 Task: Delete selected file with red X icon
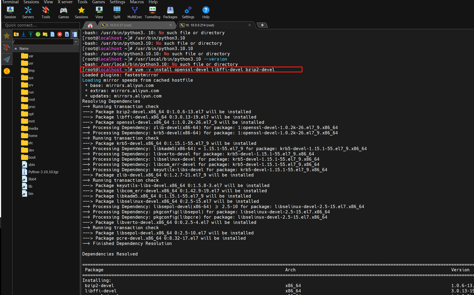[x=60, y=34]
